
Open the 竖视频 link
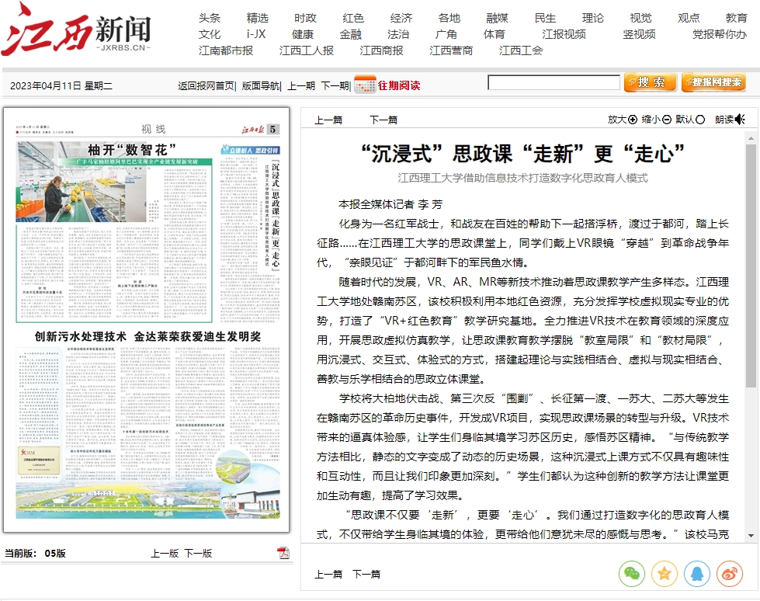pyautogui.click(x=639, y=34)
